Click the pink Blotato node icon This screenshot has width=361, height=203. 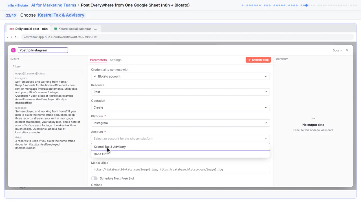[13, 50]
